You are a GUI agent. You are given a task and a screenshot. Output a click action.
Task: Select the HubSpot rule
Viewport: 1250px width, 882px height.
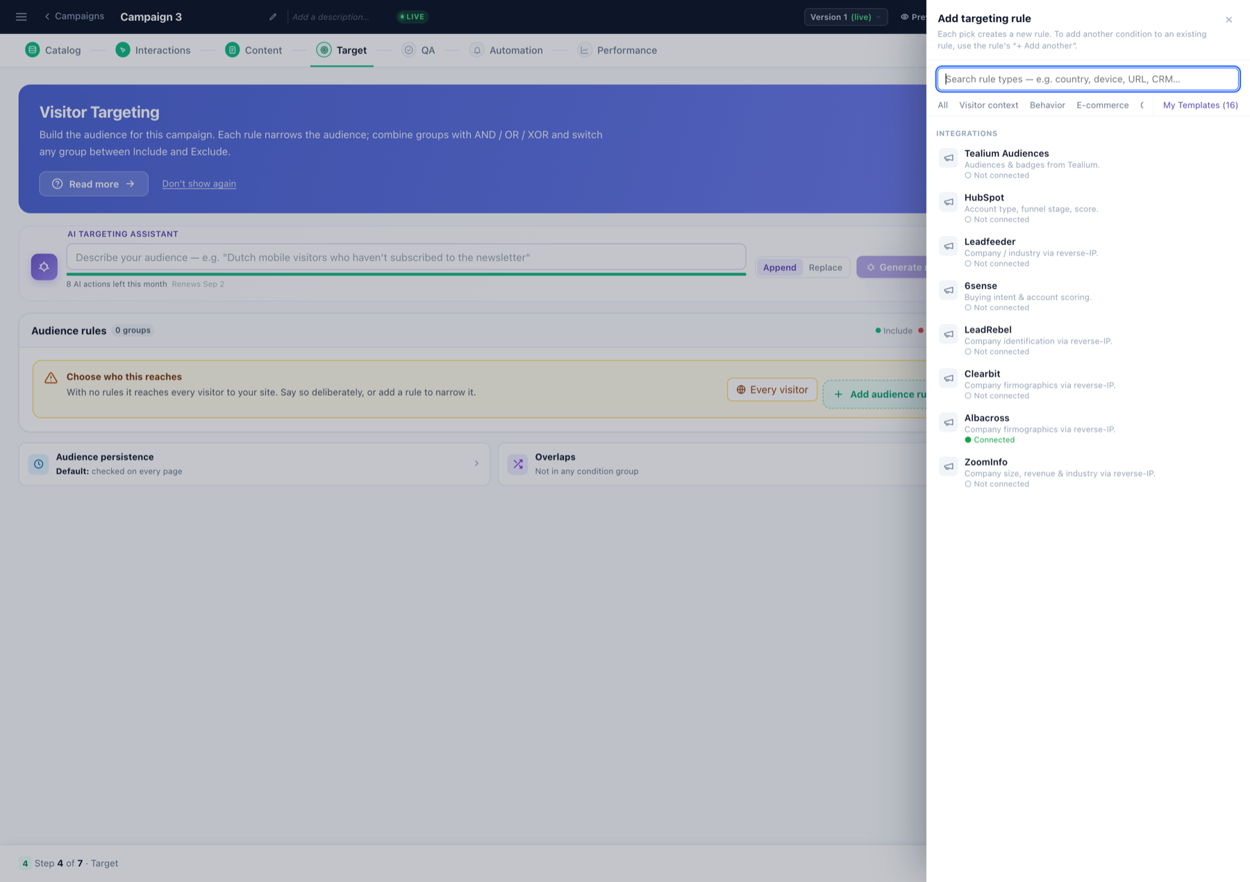click(1087, 208)
